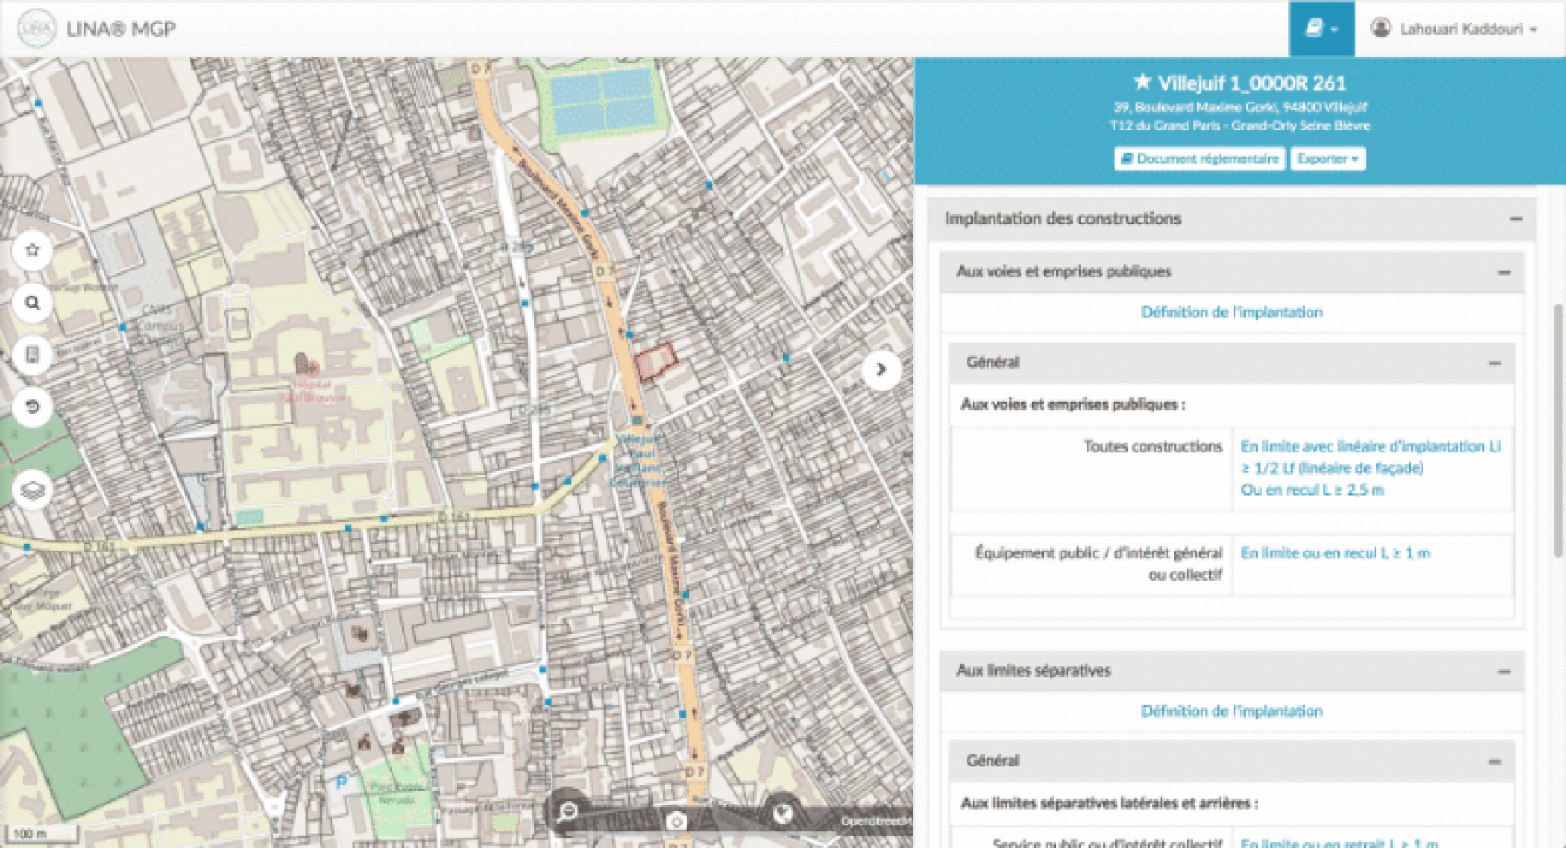Collapse the first Général subsection
The width and height of the screenshot is (1566, 848).
click(1495, 364)
